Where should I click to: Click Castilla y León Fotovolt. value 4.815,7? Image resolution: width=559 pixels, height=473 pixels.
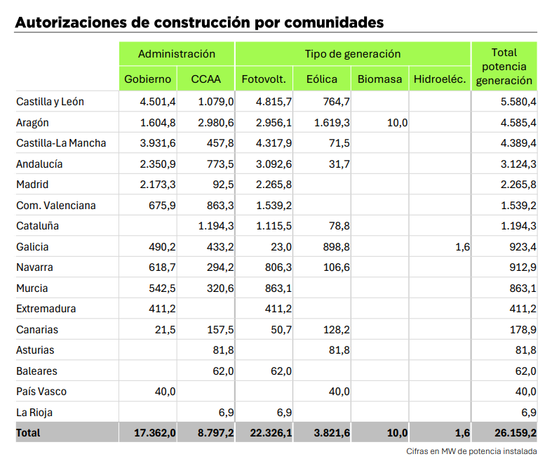click(274, 102)
